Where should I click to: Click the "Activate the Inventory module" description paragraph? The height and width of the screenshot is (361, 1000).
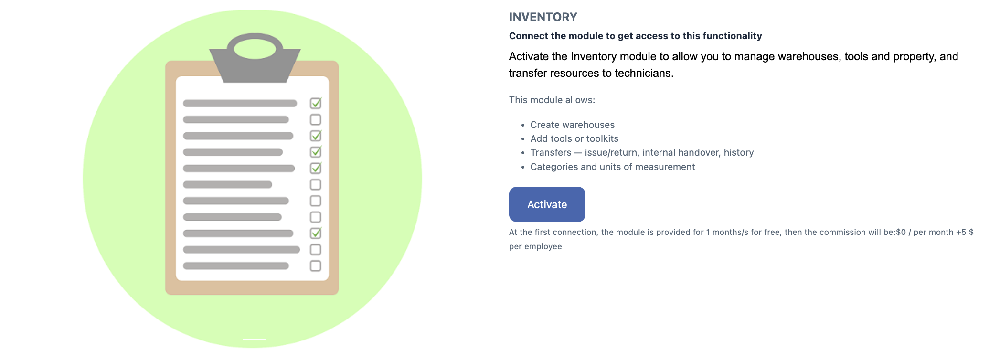(x=733, y=64)
